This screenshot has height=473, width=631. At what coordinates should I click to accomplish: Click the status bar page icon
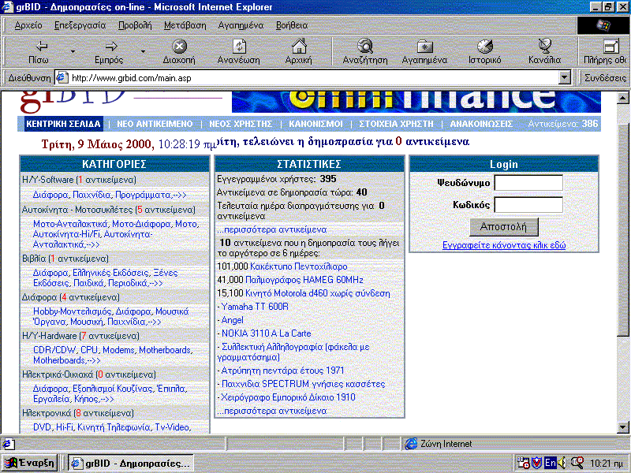click(x=7, y=444)
